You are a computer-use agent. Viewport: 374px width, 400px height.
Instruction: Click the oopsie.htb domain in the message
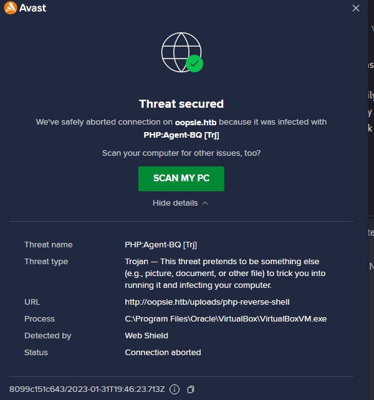[196, 122]
